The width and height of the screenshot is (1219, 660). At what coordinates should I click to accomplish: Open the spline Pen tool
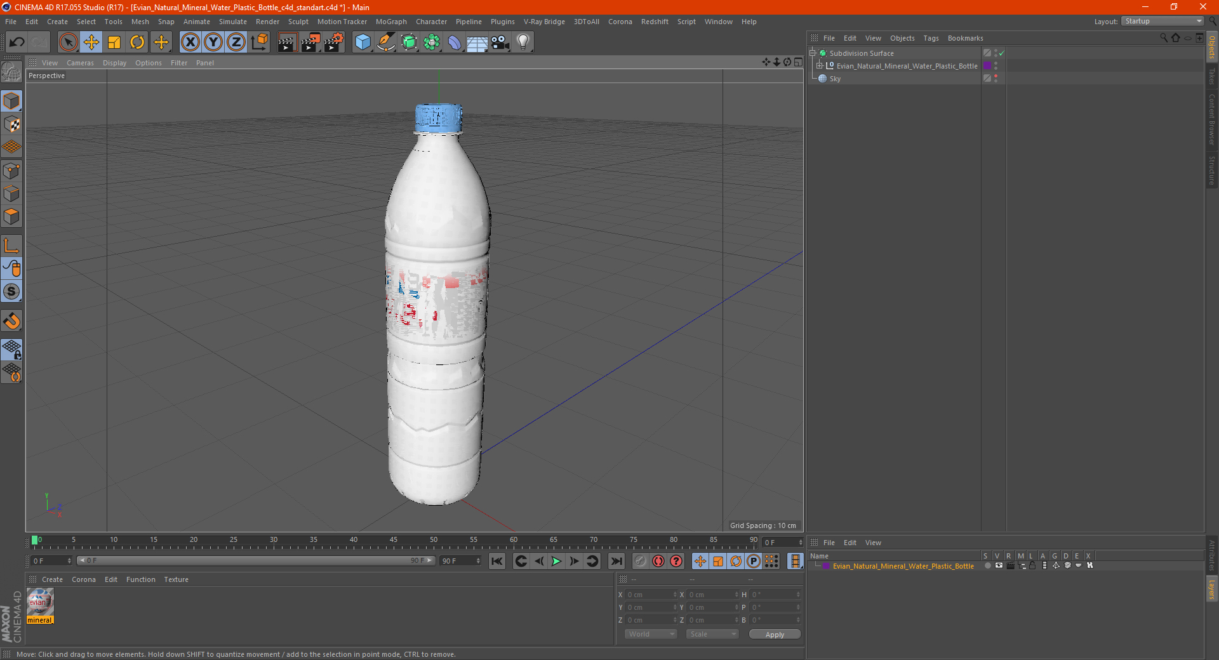(x=386, y=43)
